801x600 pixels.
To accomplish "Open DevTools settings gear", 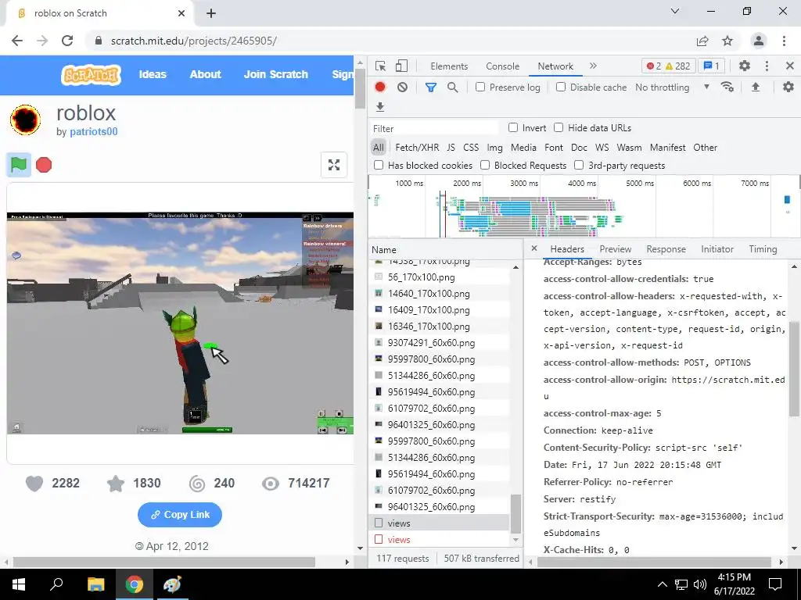I will click(x=745, y=66).
